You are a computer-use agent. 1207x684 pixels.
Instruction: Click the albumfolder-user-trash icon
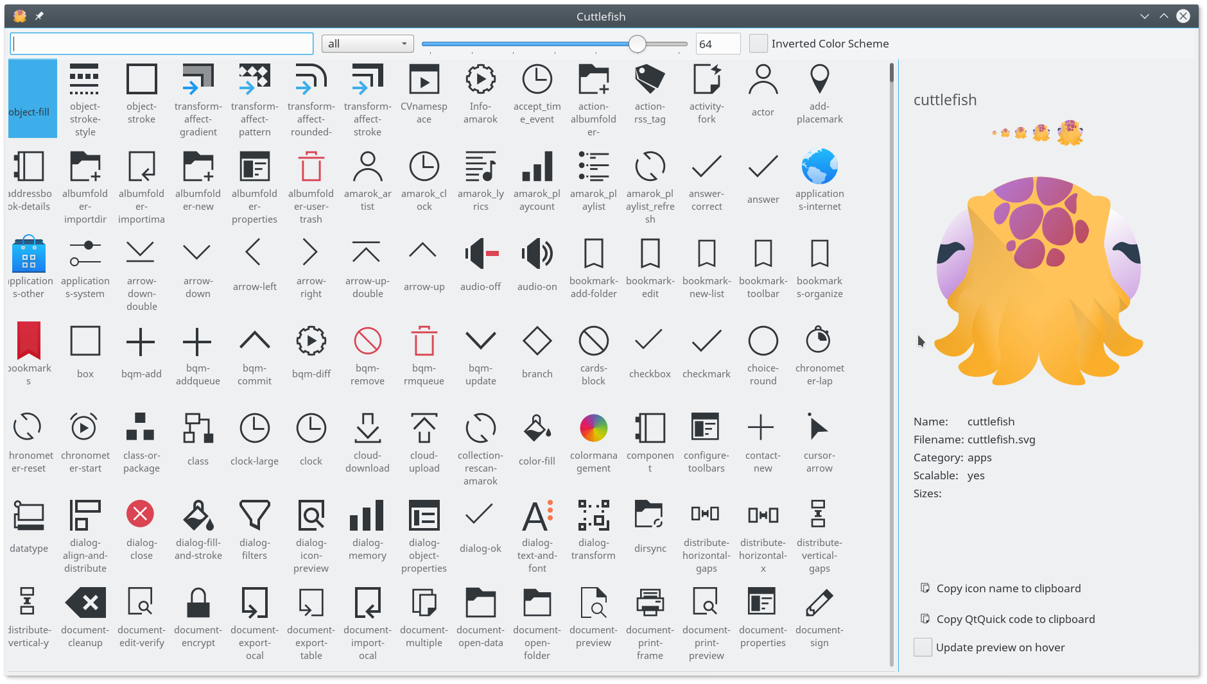(x=311, y=167)
